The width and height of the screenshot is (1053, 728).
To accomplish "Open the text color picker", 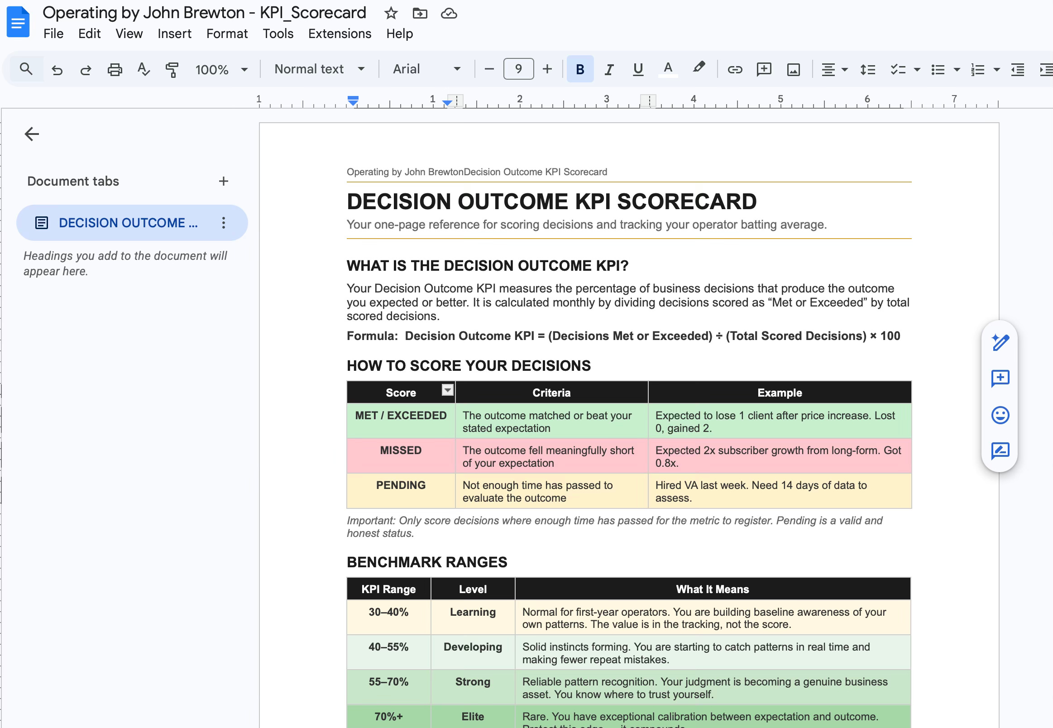I will 667,69.
